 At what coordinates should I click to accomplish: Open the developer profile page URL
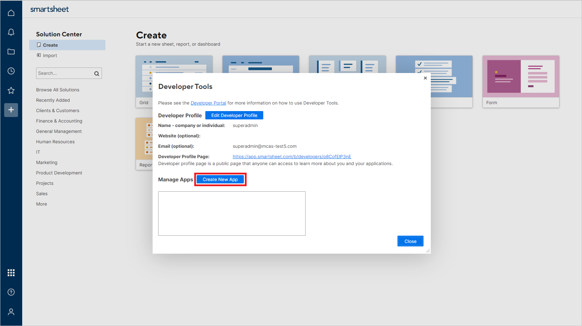pos(292,156)
